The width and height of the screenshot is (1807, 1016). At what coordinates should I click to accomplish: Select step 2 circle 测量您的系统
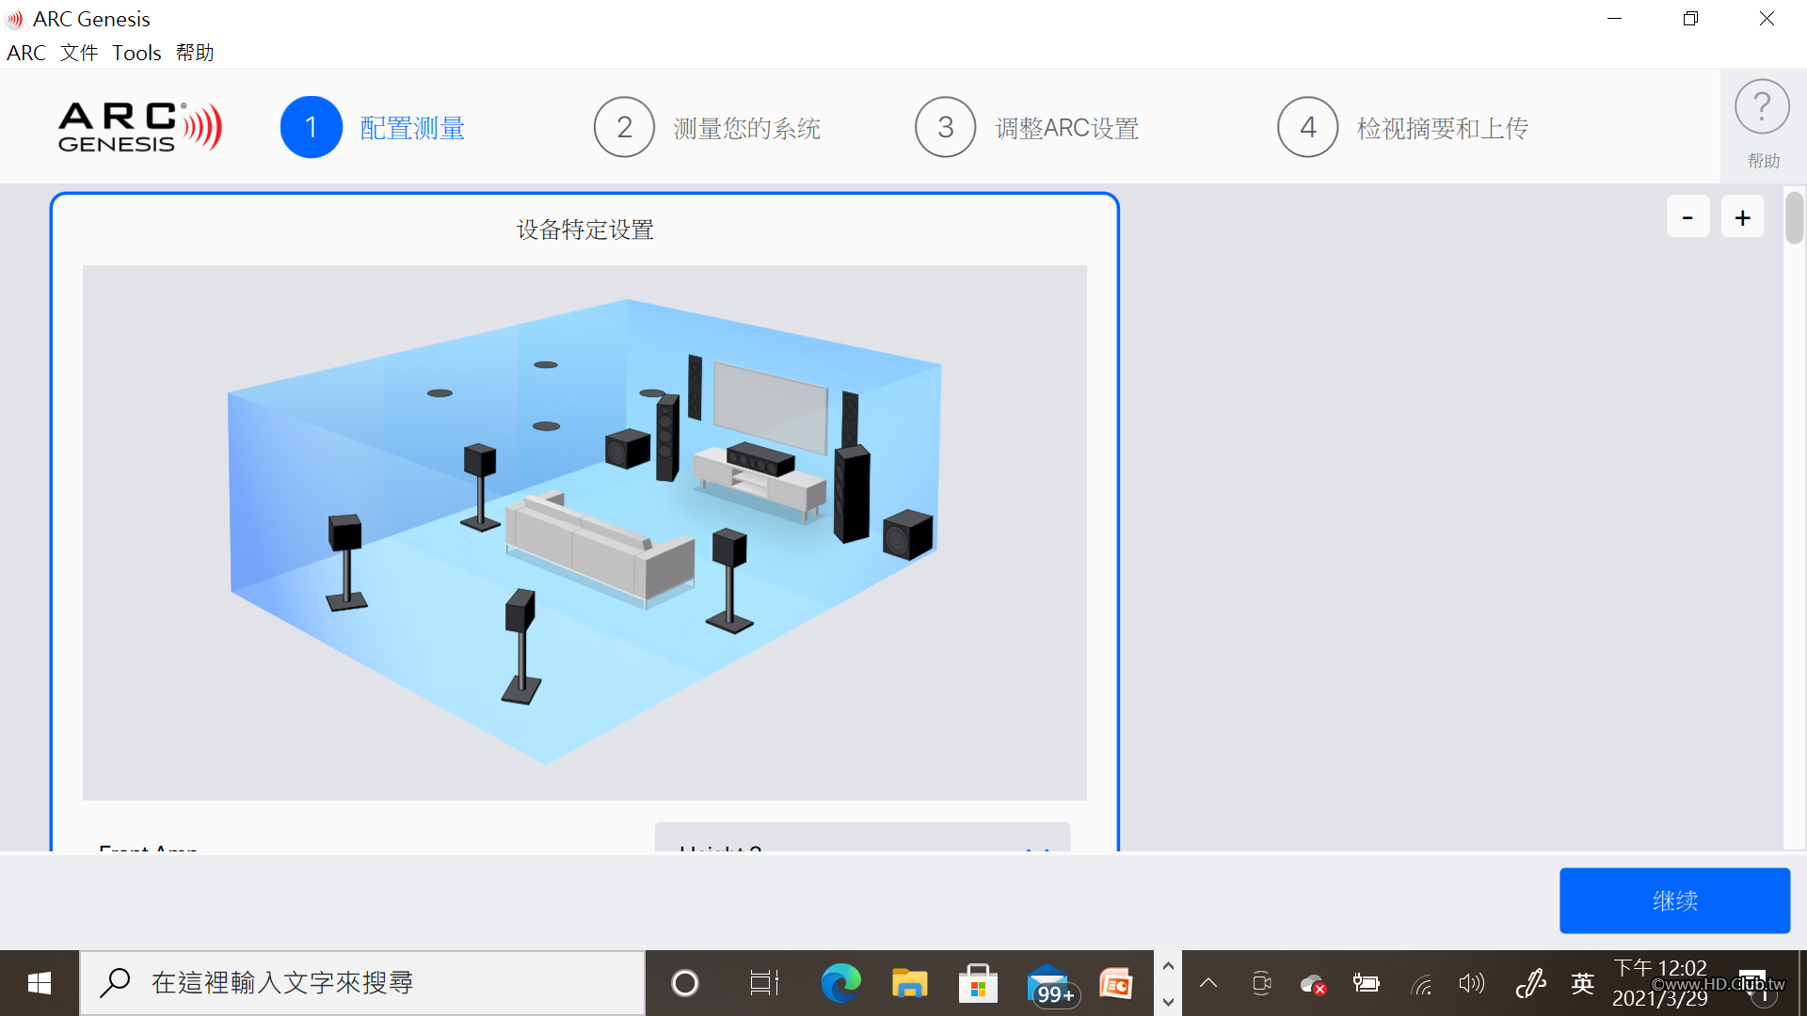pyautogui.click(x=624, y=127)
